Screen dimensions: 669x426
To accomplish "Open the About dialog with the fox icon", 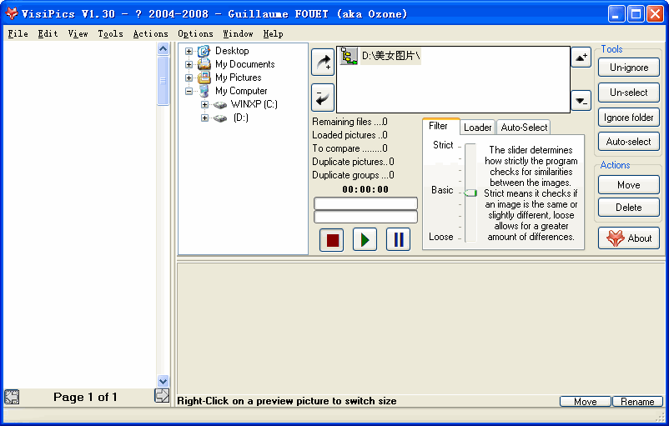I will (629, 238).
